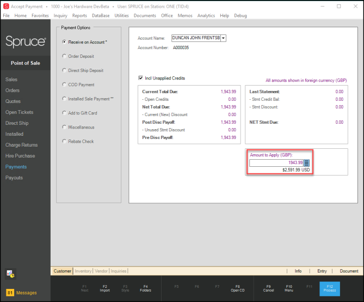This screenshot has width=364, height=302.
Task: Click the Point of Sale header
Action: (x=26, y=63)
